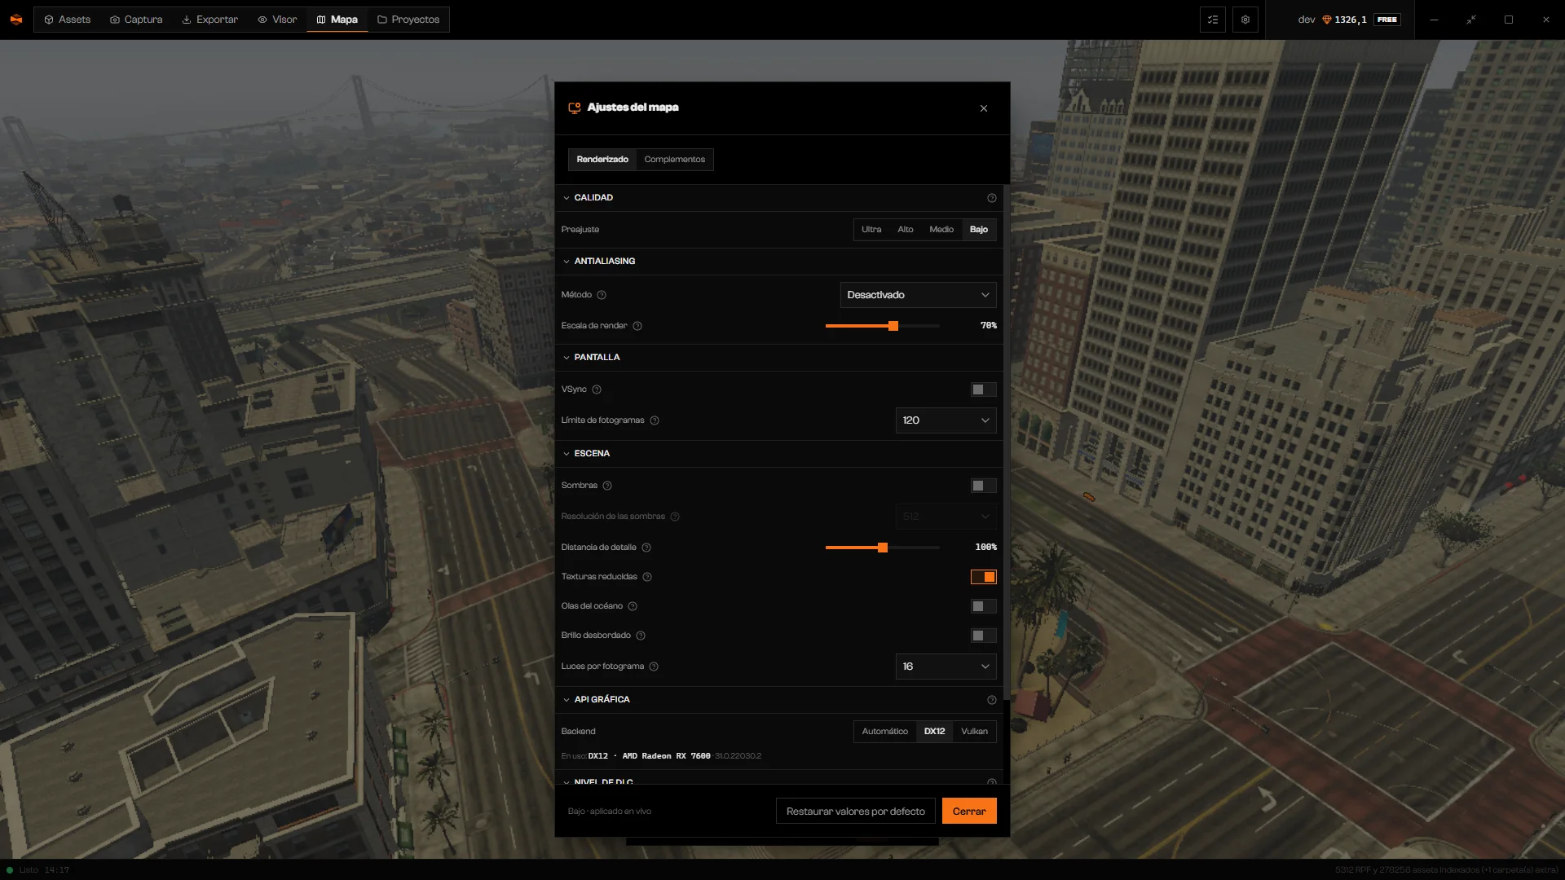Enable the Brillo desbordado toggle
This screenshot has height=880, width=1565.
(984, 636)
